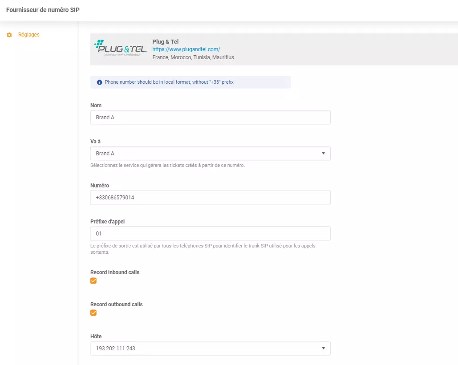Image resolution: width=458 pixels, height=365 pixels.
Task: Open the Va à service dropdown
Action: tap(210, 153)
